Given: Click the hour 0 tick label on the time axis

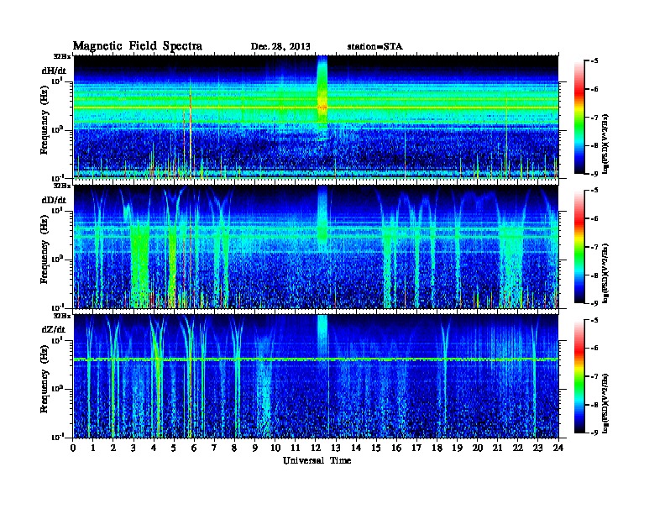Looking at the screenshot, I should (x=73, y=448).
